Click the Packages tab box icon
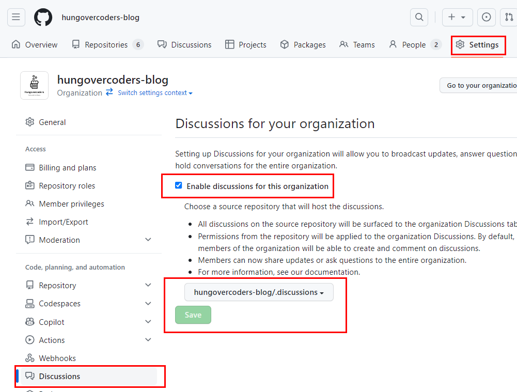The width and height of the screenshot is (517, 392). pyautogui.click(x=284, y=44)
